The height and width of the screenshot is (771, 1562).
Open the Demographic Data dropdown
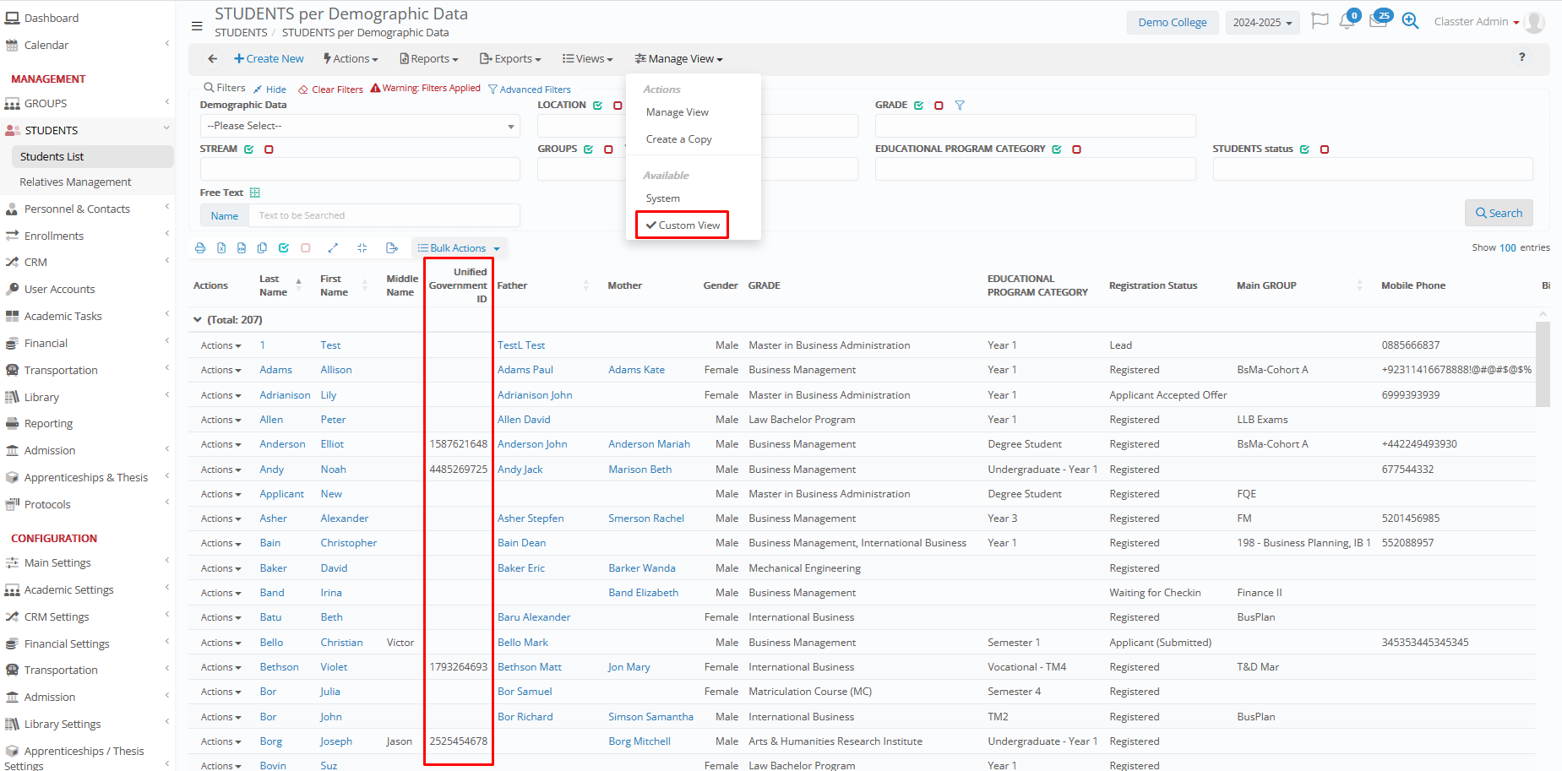click(360, 126)
